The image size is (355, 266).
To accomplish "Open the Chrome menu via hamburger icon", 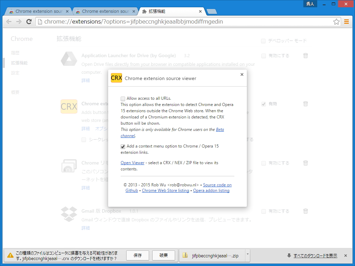I will click(x=347, y=21).
